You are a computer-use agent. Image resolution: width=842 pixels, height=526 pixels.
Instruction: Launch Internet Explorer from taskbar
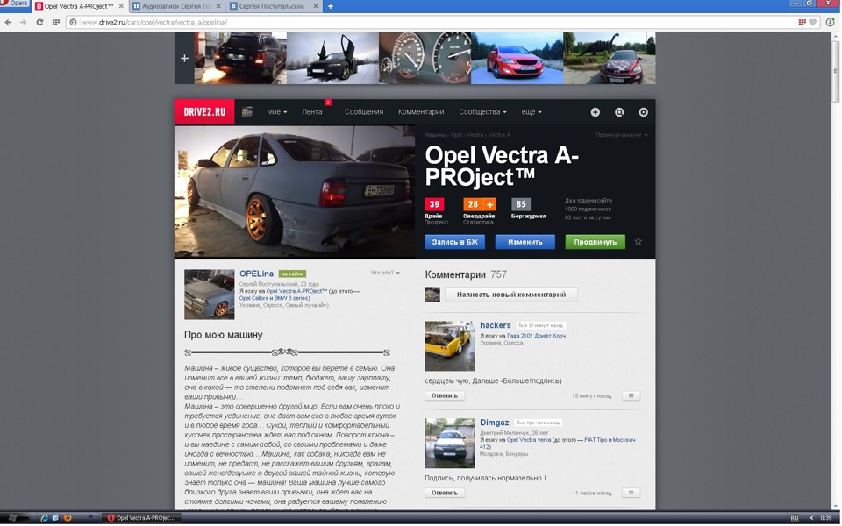coord(45,518)
